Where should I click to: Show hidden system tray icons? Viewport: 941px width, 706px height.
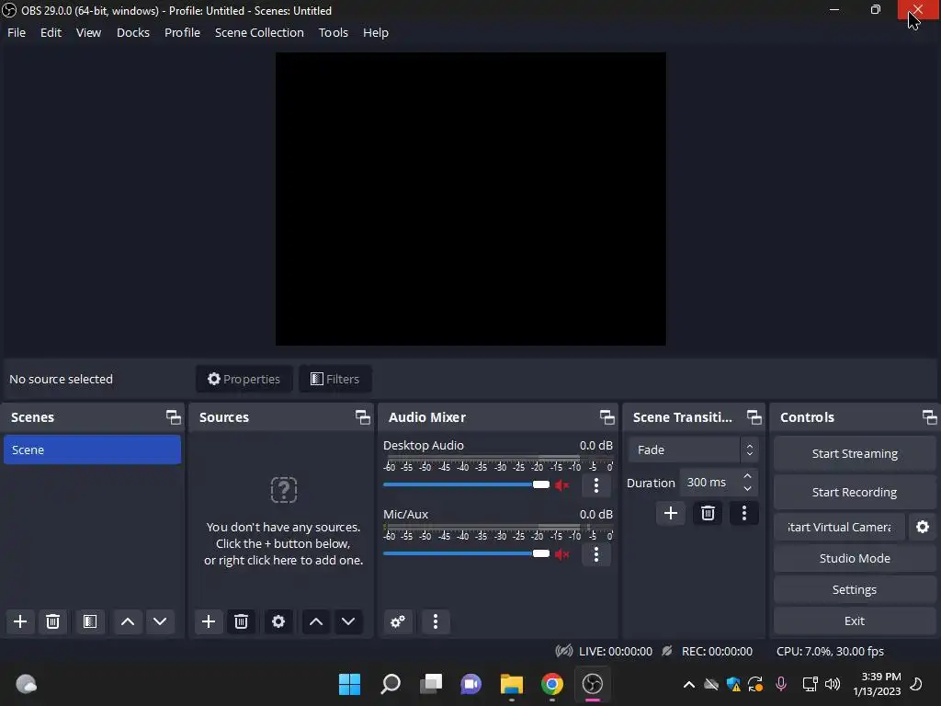pyautogui.click(x=689, y=684)
